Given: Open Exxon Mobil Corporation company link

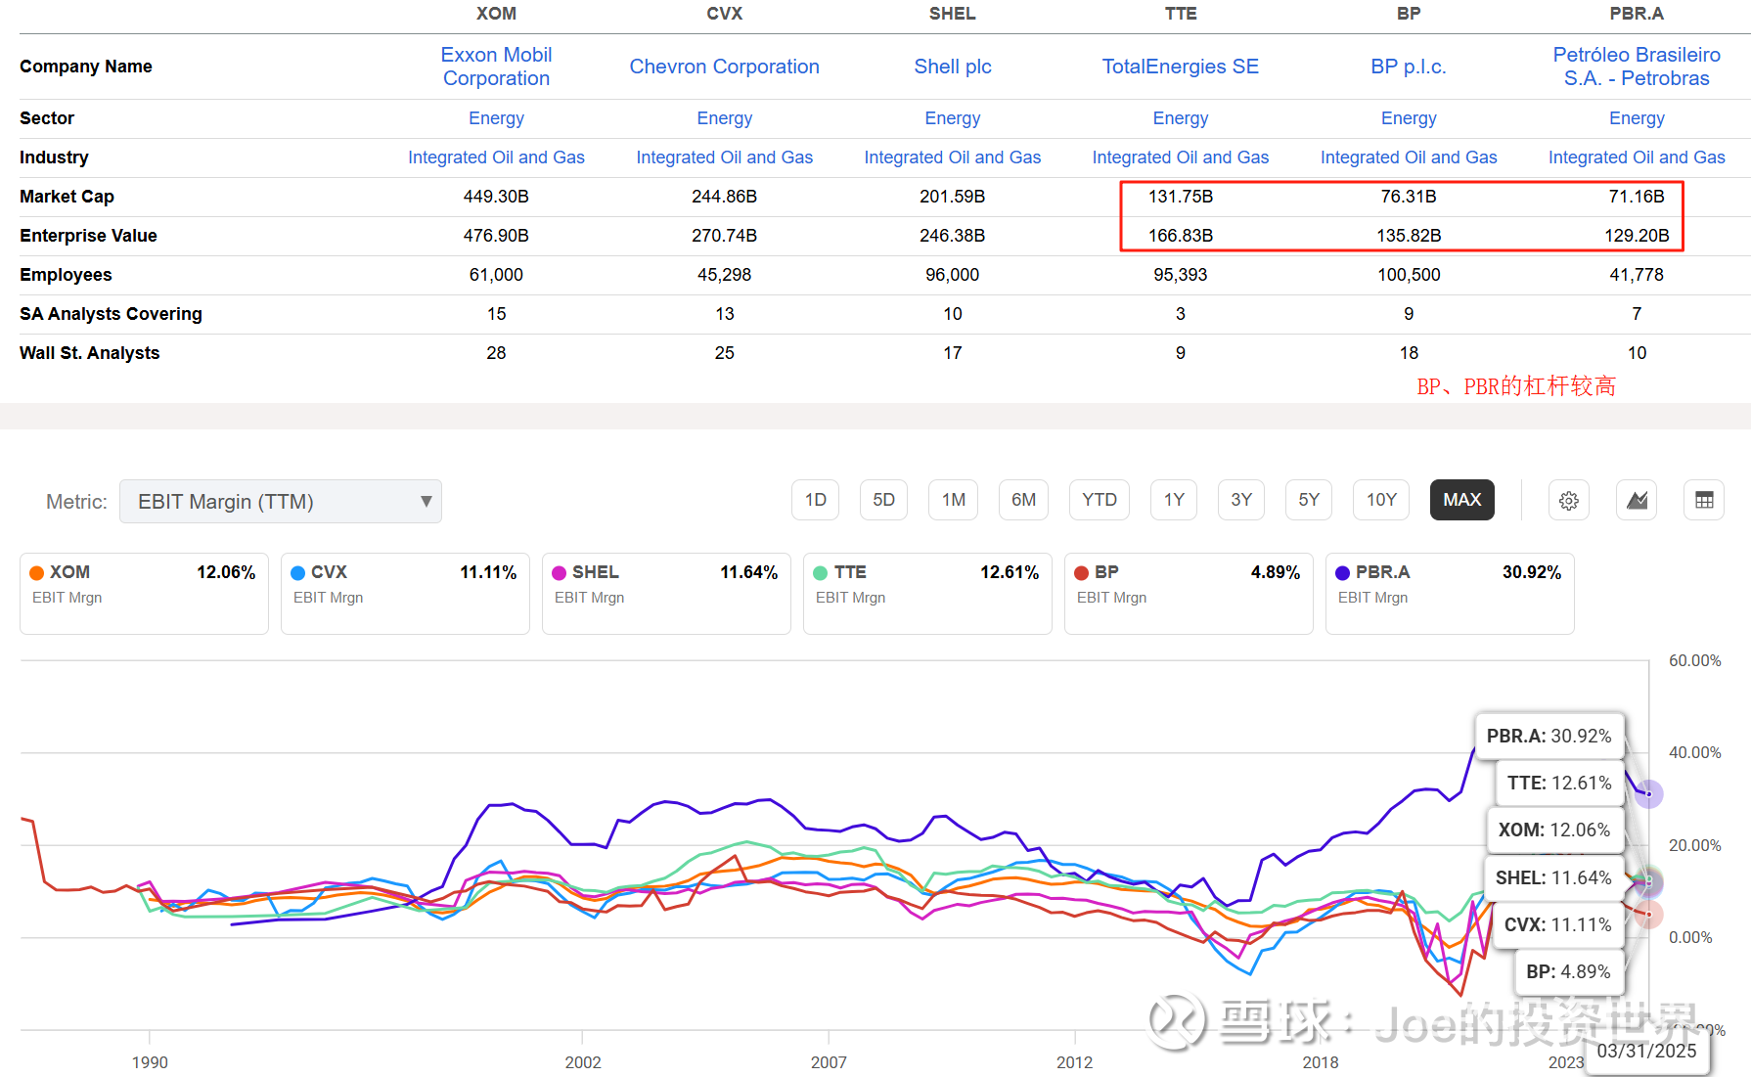Looking at the screenshot, I should click(x=496, y=67).
